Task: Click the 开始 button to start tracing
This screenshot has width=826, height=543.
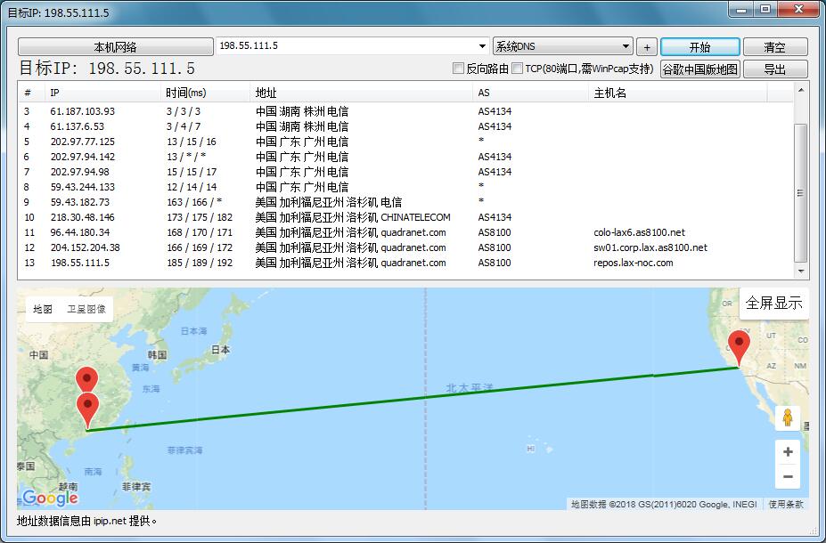Action: [x=699, y=47]
